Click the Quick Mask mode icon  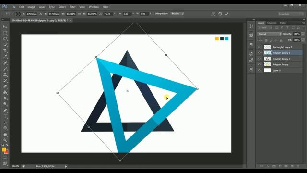(x=5, y=158)
